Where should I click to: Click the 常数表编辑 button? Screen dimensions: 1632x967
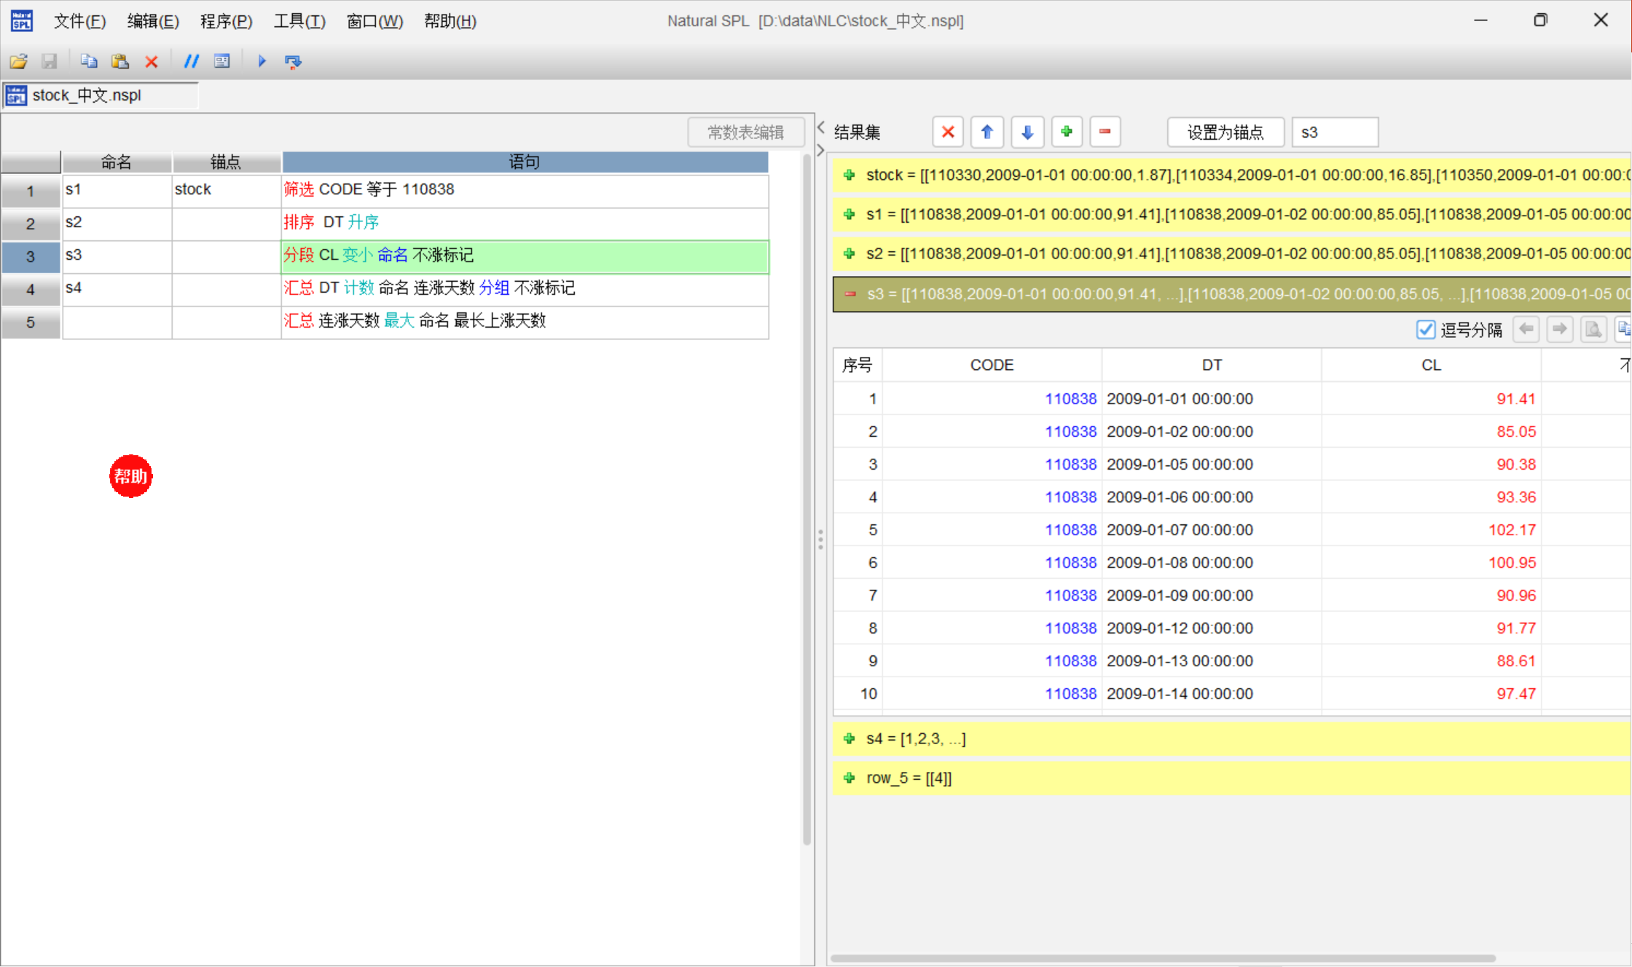[746, 132]
